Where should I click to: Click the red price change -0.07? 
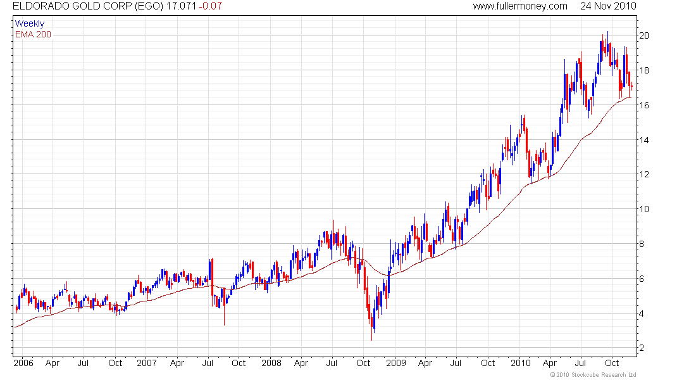[211, 6]
